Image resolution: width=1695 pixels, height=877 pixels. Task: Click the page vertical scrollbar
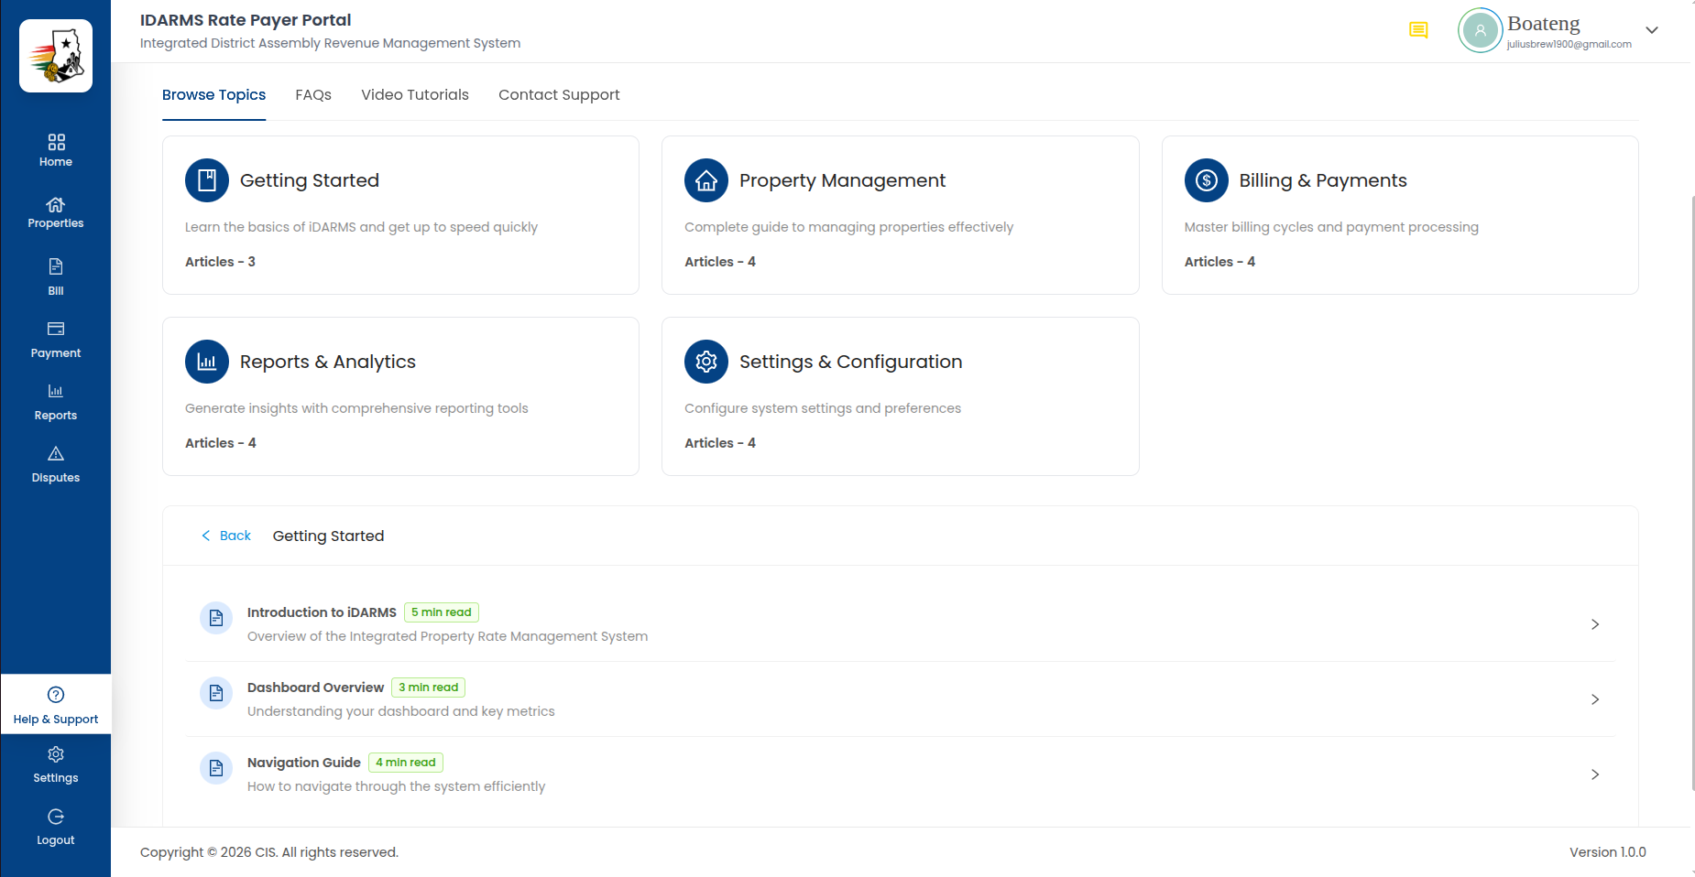1692,493
